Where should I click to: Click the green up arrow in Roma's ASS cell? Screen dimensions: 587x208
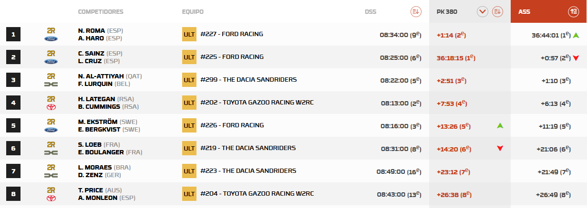click(576, 35)
